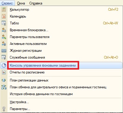Click the План обмена exchange icon
This screenshot has width=123, height=113.
[4, 87]
